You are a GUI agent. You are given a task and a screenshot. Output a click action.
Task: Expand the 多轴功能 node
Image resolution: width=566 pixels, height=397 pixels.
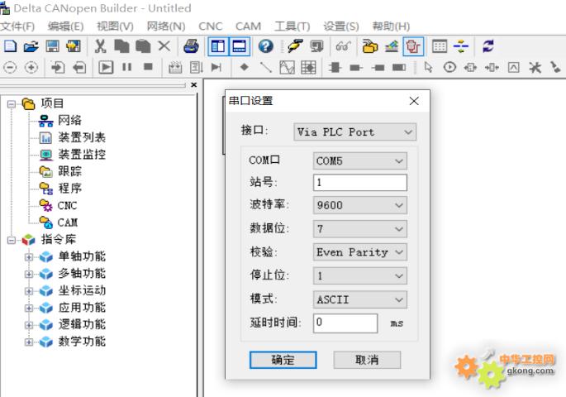tap(29, 274)
